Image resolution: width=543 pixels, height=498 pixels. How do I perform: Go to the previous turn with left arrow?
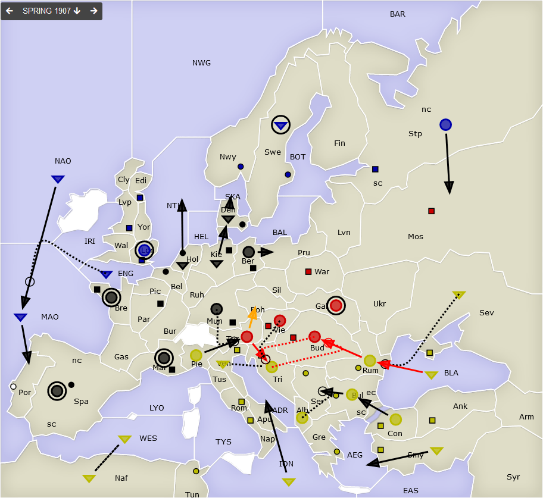[10, 11]
